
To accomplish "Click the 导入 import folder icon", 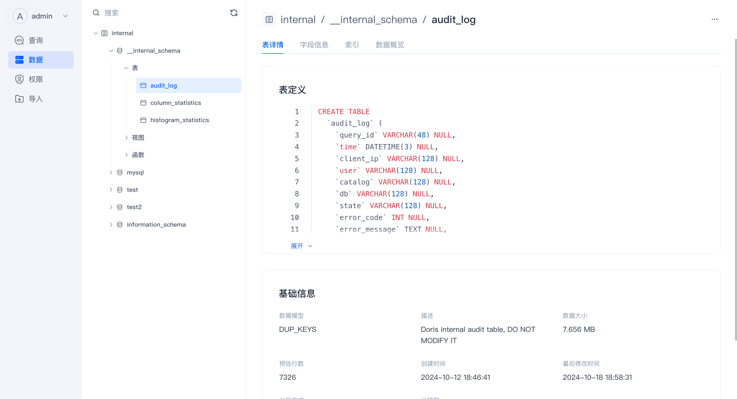I will tap(20, 99).
